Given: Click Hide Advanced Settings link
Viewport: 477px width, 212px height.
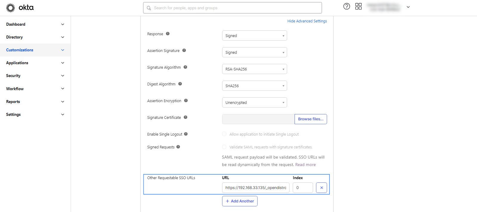Looking at the screenshot, I should (x=307, y=21).
